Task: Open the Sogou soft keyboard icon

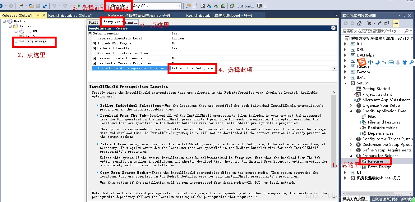Action: [x=391, y=62]
